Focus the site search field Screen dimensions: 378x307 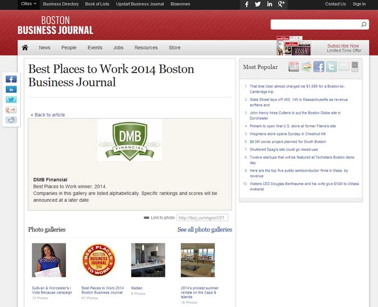coord(315,25)
